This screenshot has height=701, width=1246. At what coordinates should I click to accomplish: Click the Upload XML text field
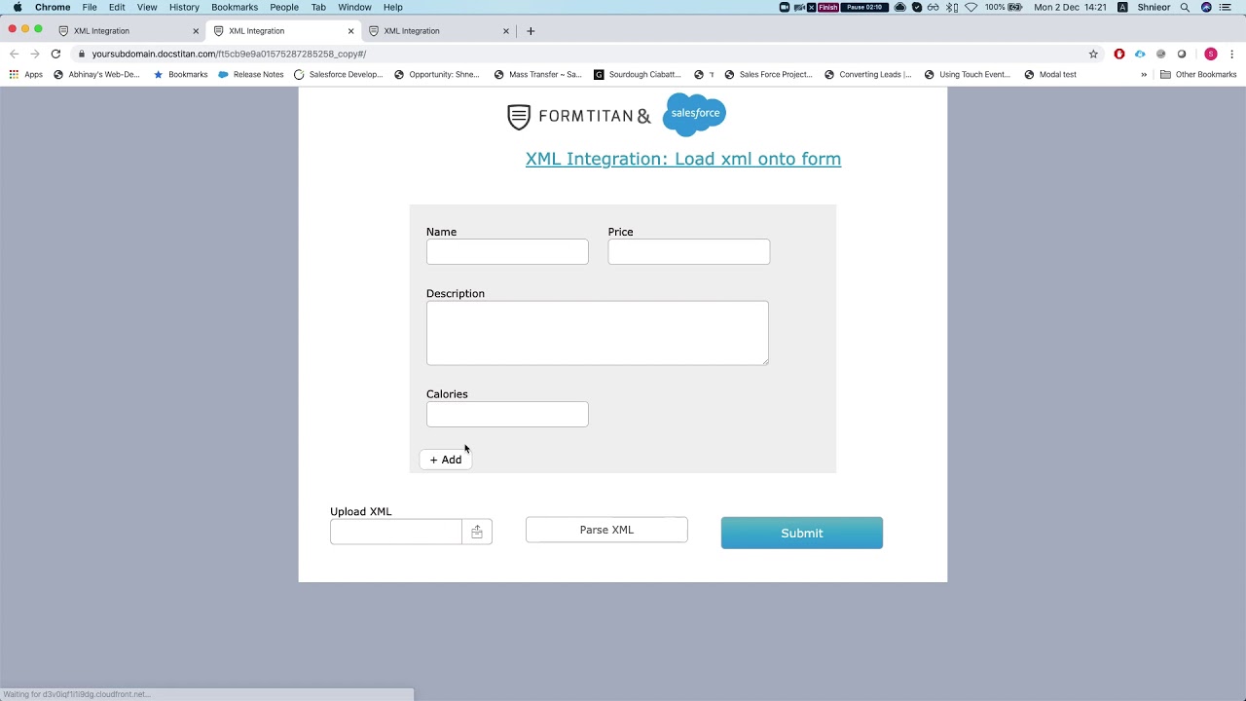tap(396, 532)
